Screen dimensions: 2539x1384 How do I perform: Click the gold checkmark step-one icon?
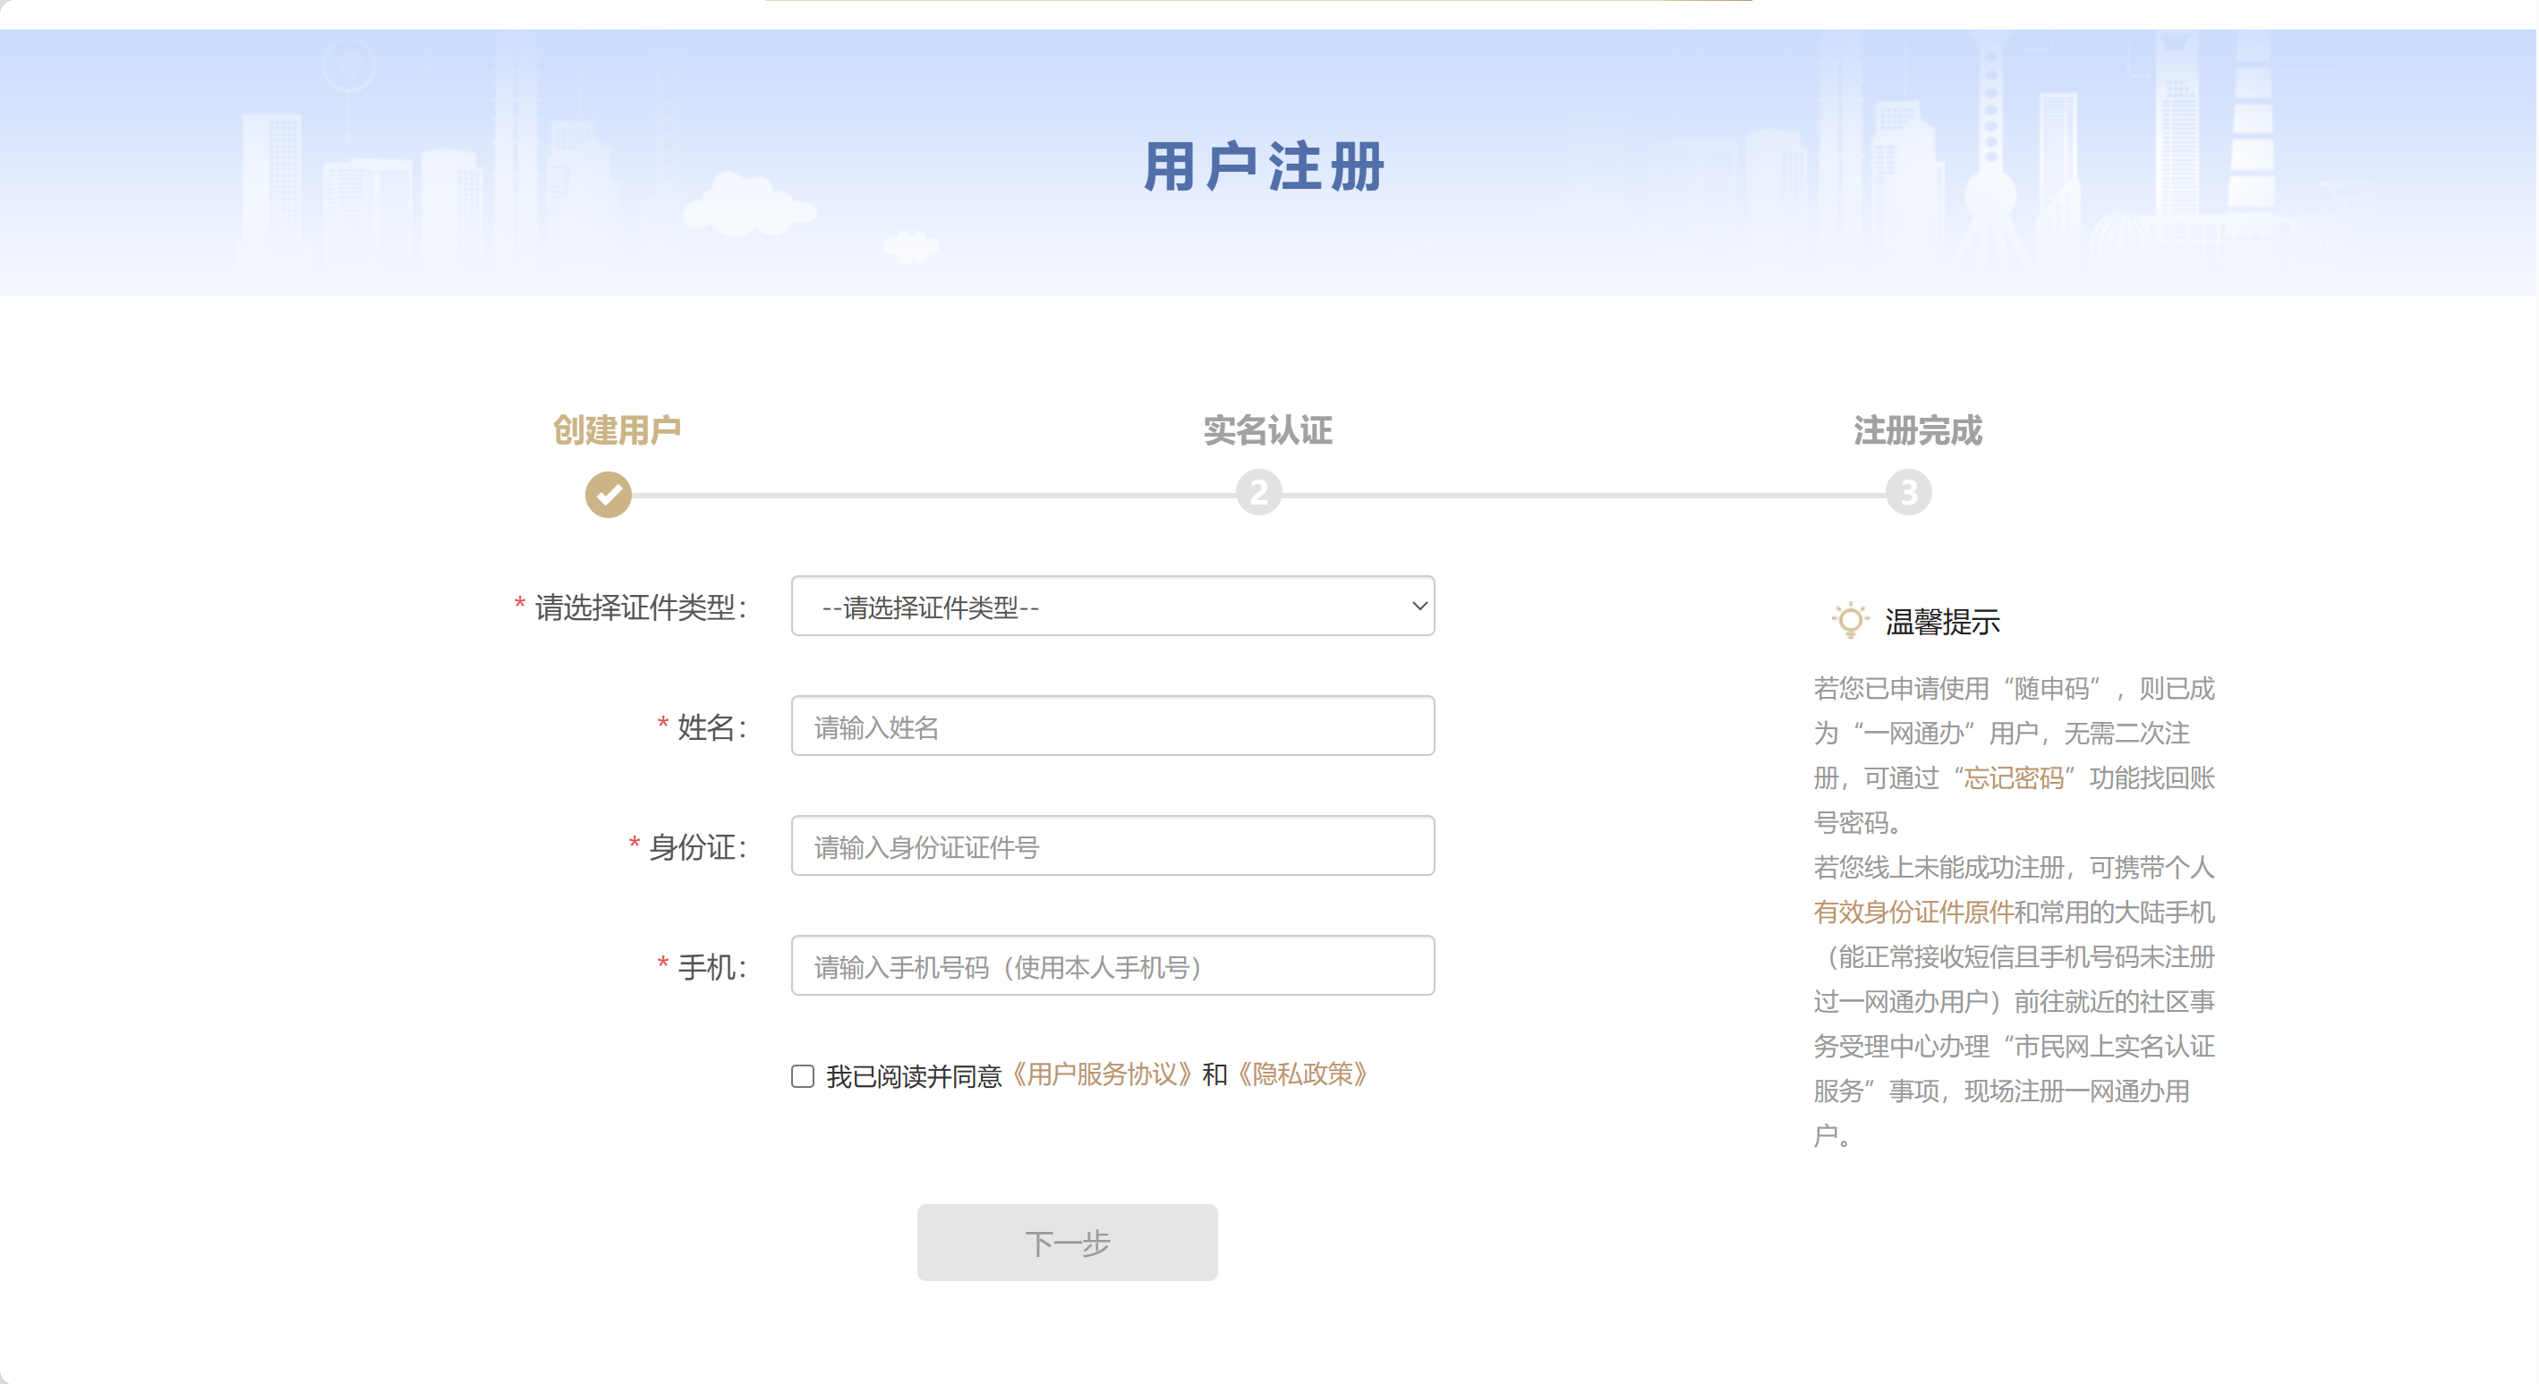tap(609, 494)
